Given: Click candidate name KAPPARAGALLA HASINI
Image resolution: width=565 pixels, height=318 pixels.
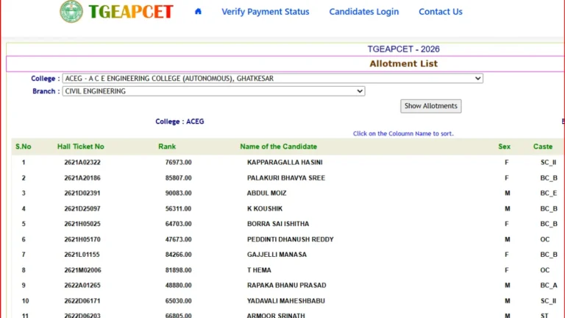Looking at the screenshot, I should tap(285, 162).
